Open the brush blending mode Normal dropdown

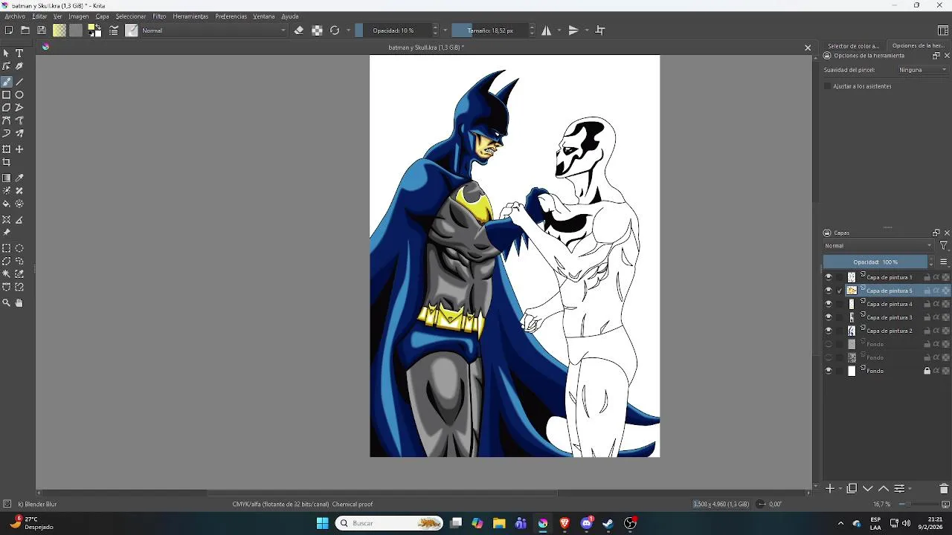(214, 30)
